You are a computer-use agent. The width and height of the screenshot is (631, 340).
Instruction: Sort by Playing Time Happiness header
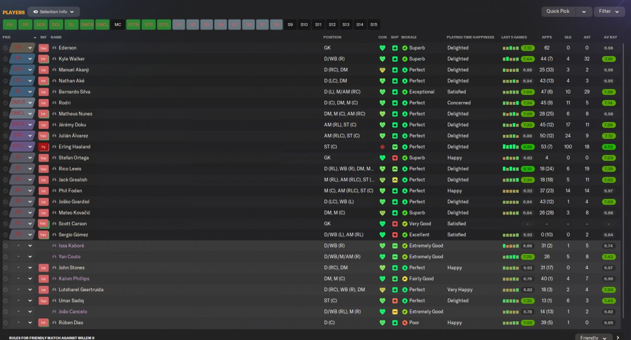(x=470, y=37)
